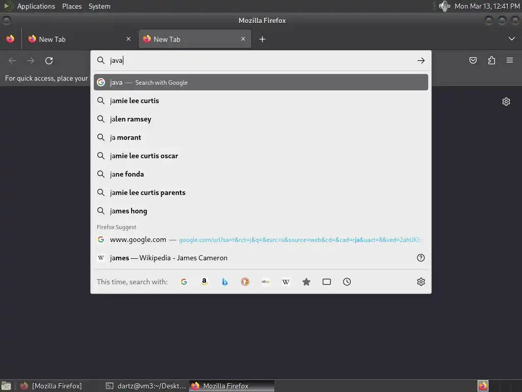This screenshot has width=522, height=392.
Task: Open Extensions puzzle icon
Action: point(491,60)
